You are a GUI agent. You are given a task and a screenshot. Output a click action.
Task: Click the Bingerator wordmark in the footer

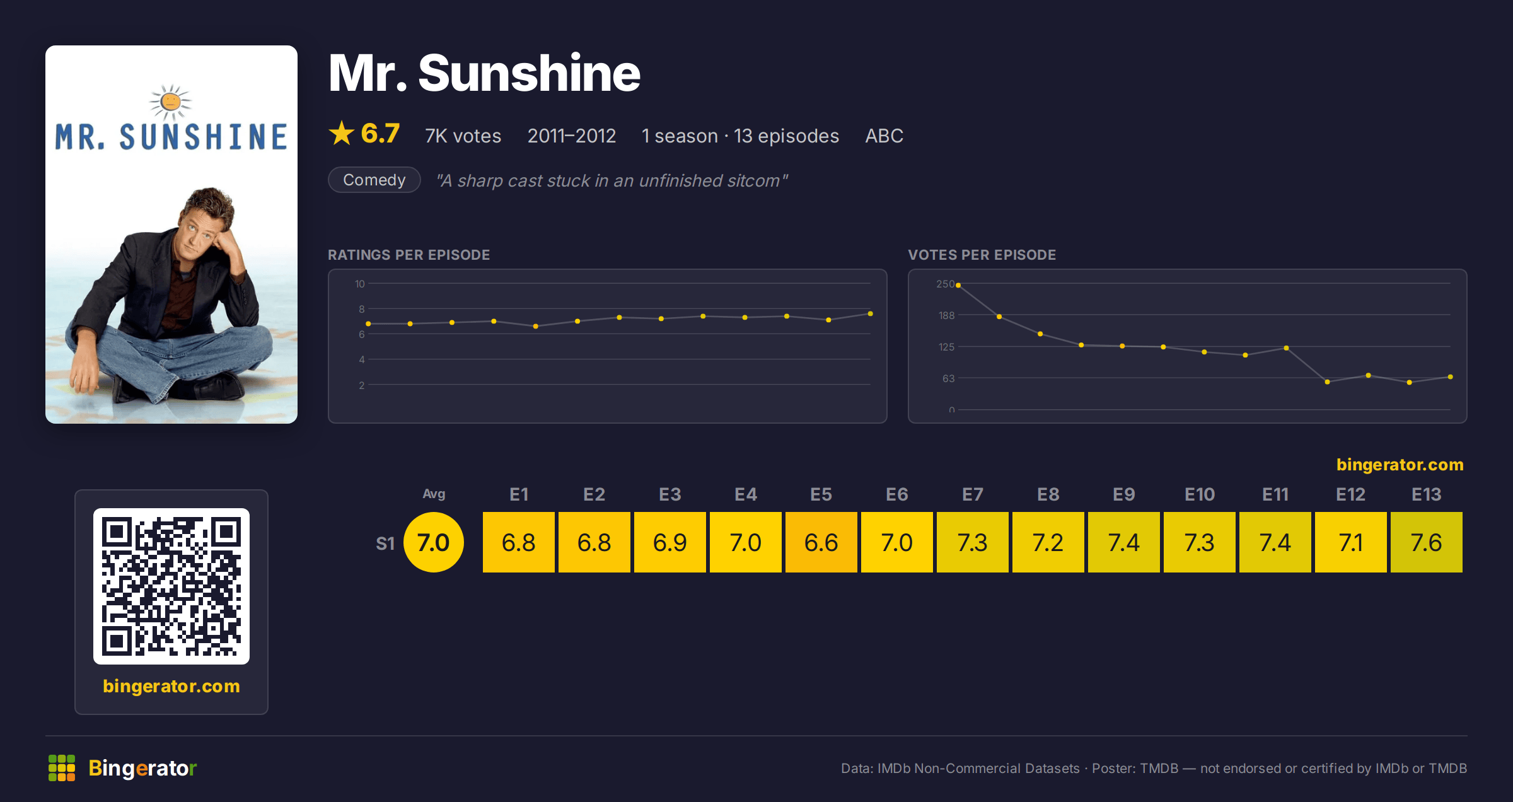(x=142, y=768)
